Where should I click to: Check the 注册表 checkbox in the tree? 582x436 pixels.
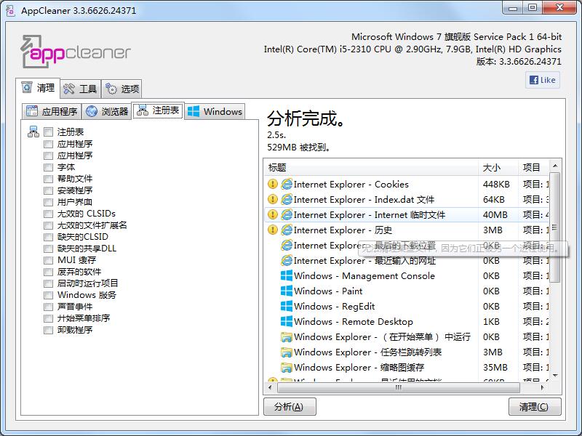coord(48,132)
